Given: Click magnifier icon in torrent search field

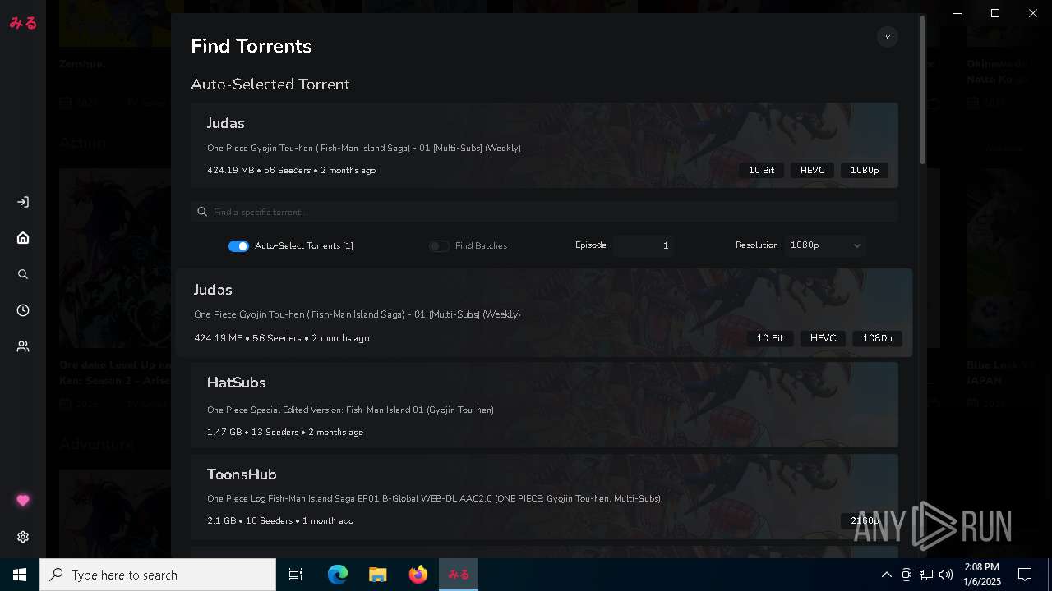Looking at the screenshot, I should tap(202, 212).
